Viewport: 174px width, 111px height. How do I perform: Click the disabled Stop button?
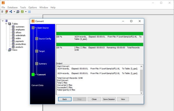79,99
